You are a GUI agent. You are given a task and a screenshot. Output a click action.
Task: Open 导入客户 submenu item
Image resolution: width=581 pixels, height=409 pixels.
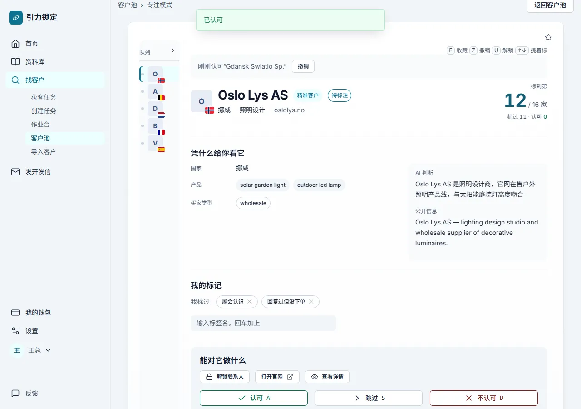pos(65,152)
